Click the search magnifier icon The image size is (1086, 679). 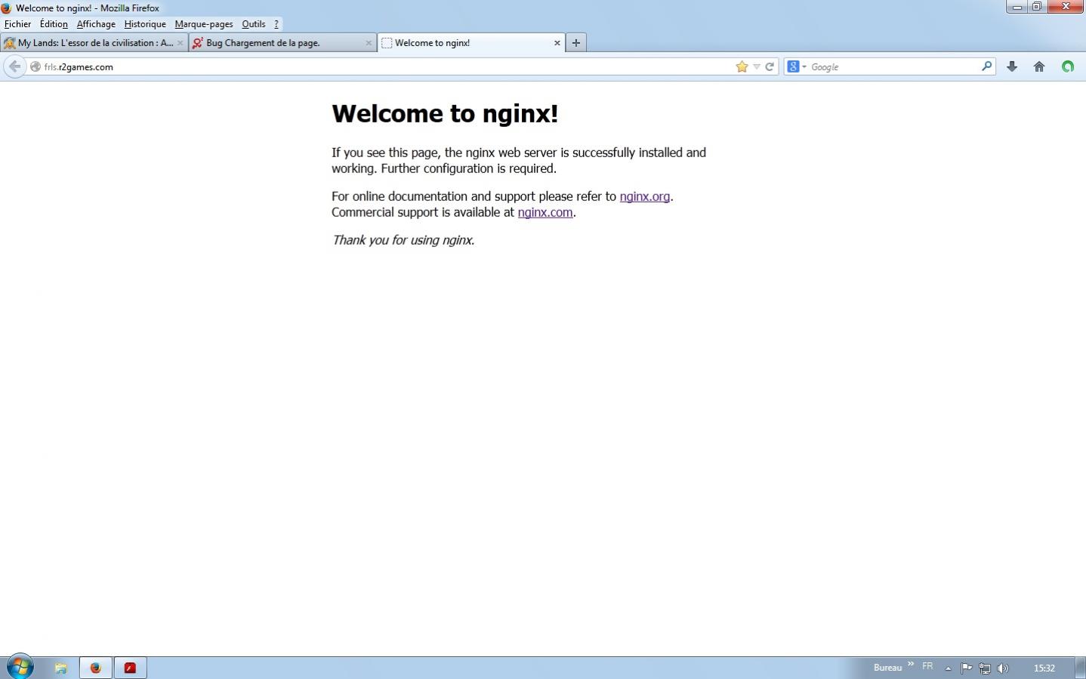[986, 66]
